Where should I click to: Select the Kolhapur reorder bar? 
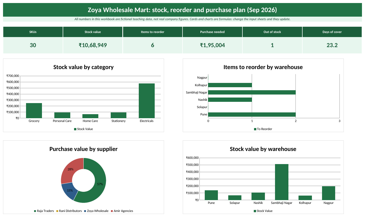point(230,85)
